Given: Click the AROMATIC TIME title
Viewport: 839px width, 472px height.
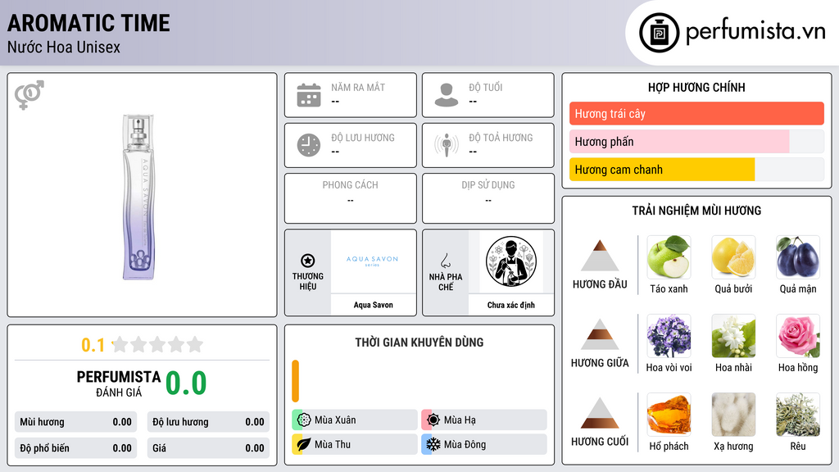Looking at the screenshot, I should tap(88, 23).
